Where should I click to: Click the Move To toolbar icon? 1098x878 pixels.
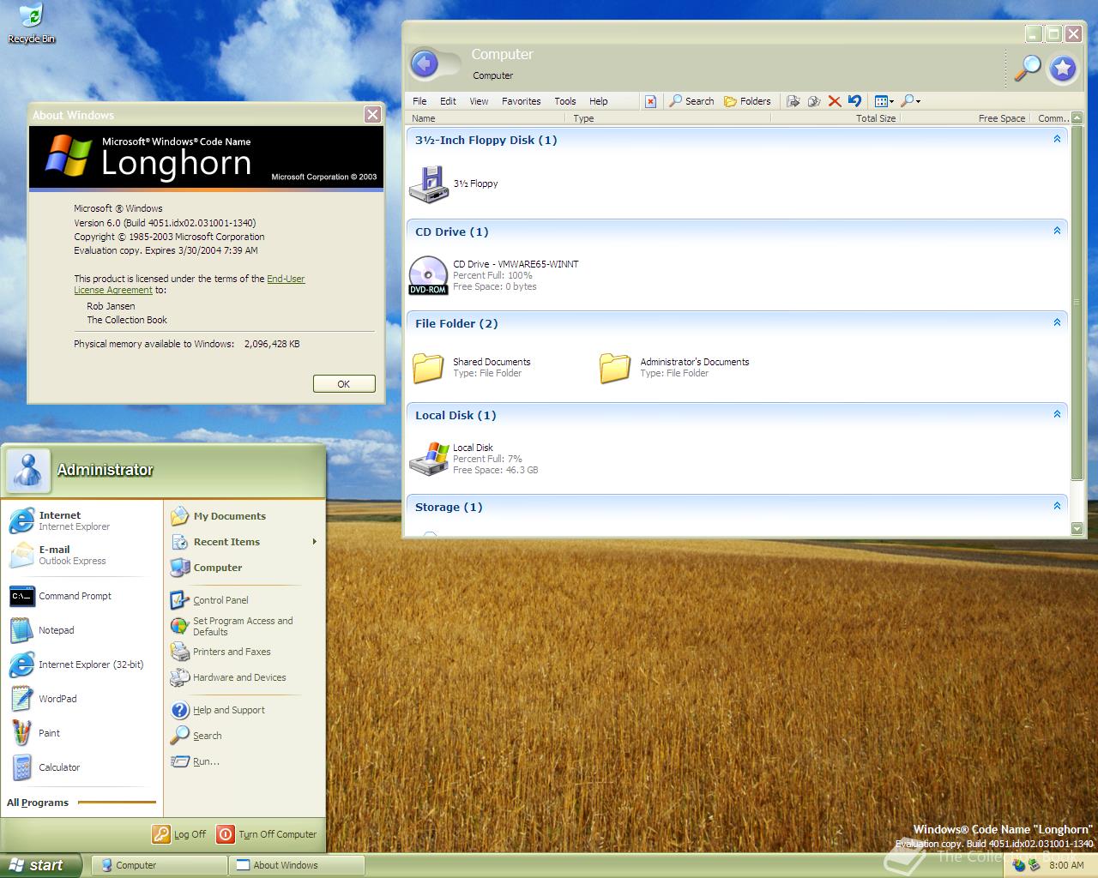(x=793, y=101)
